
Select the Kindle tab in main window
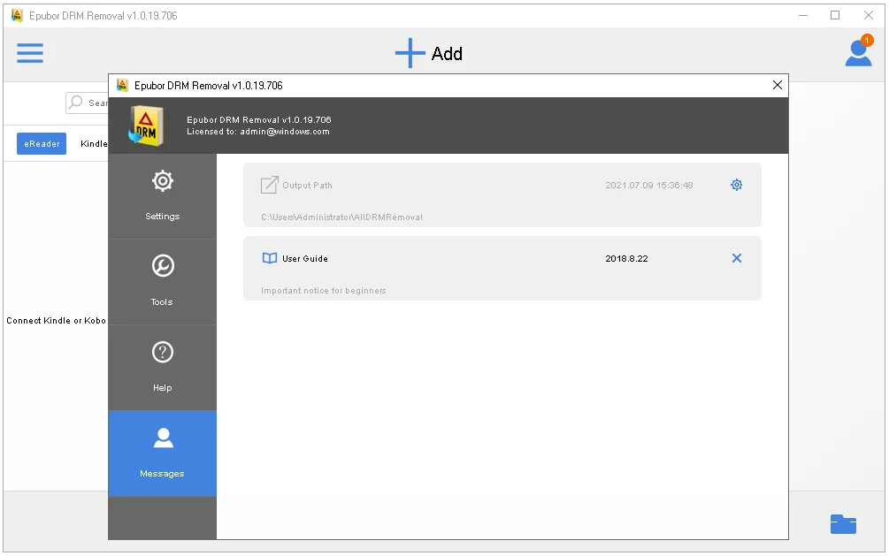pos(94,143)
